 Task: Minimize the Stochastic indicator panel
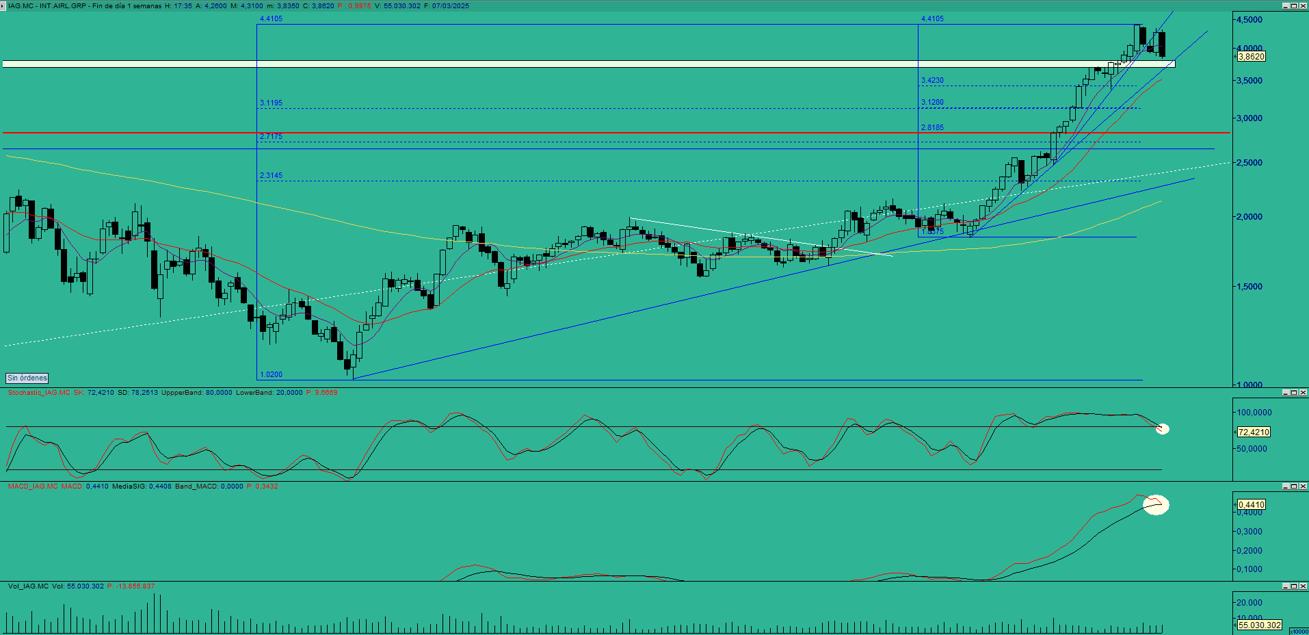coord(1285,393)
